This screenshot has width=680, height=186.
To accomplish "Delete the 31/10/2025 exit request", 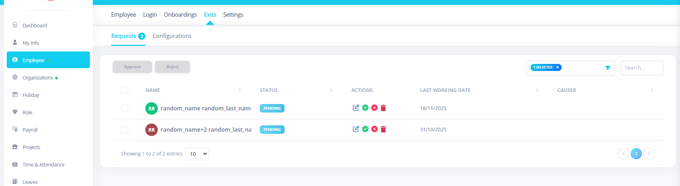I will (x=383, y=129).
